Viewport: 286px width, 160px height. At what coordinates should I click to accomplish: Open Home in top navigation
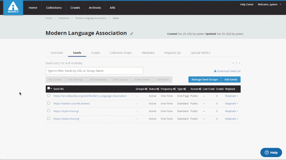click(33, 8)
